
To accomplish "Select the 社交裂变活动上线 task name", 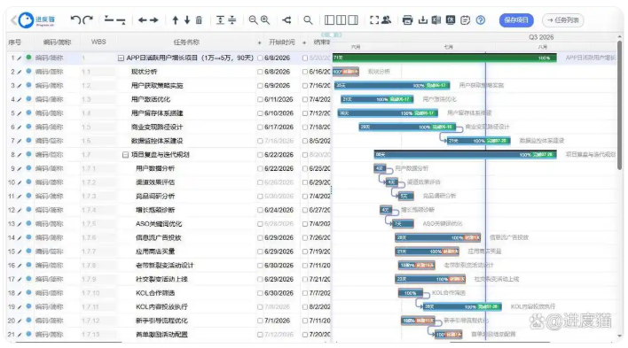I will click(x=161, y=279).
